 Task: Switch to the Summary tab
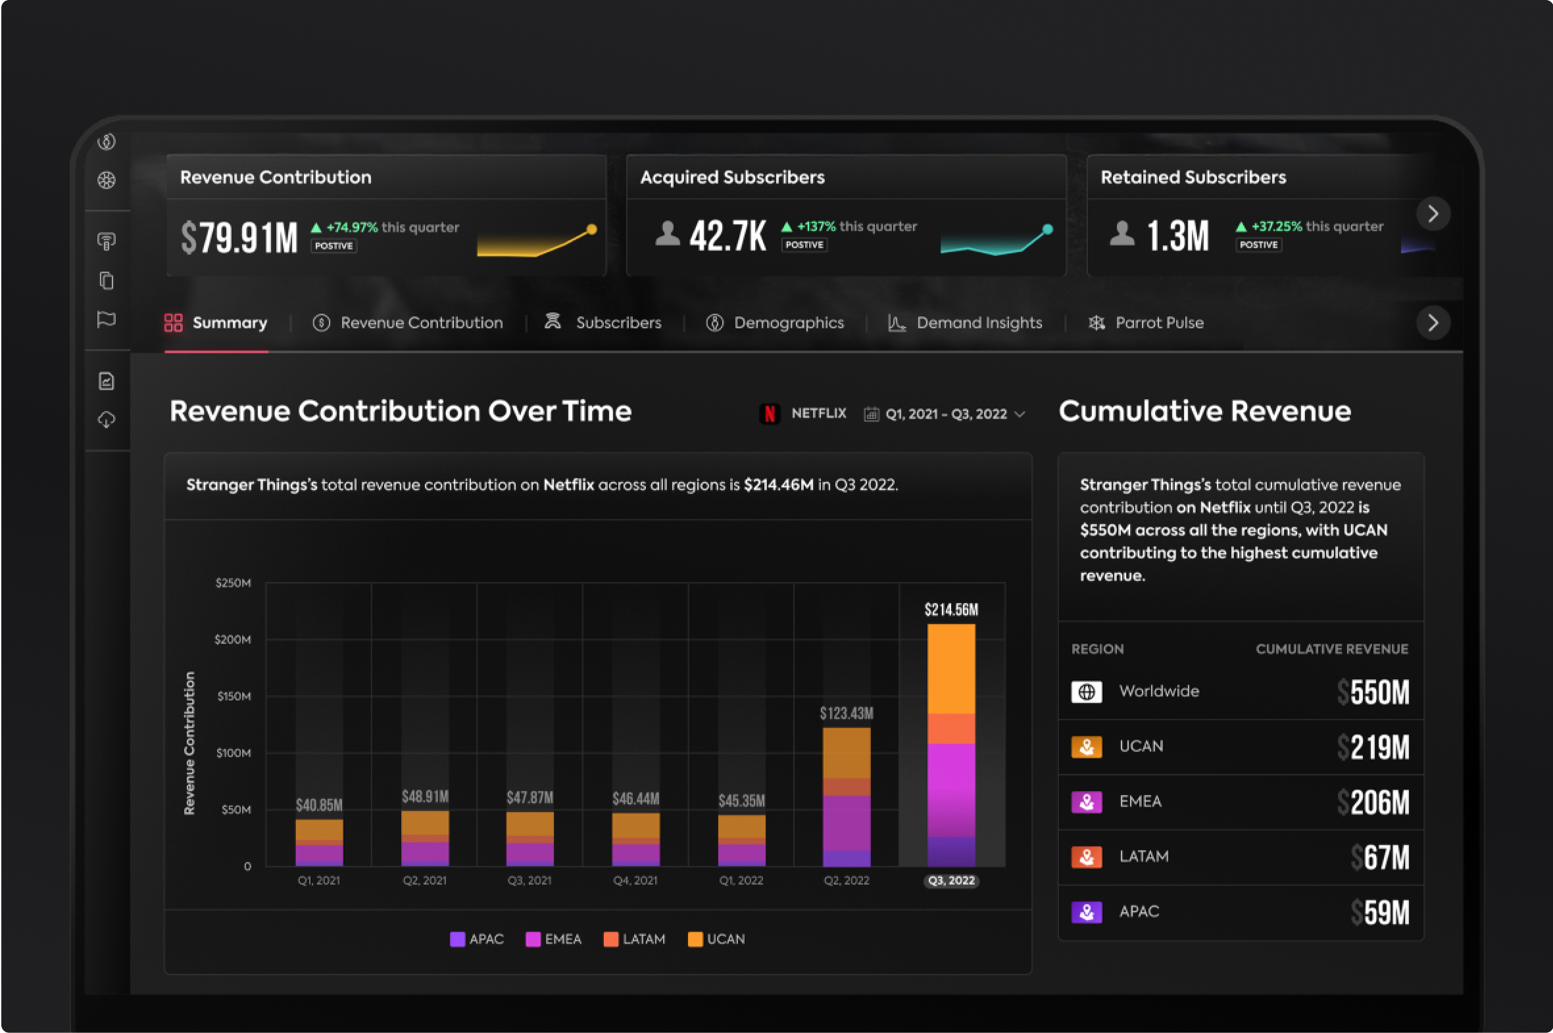216,323
